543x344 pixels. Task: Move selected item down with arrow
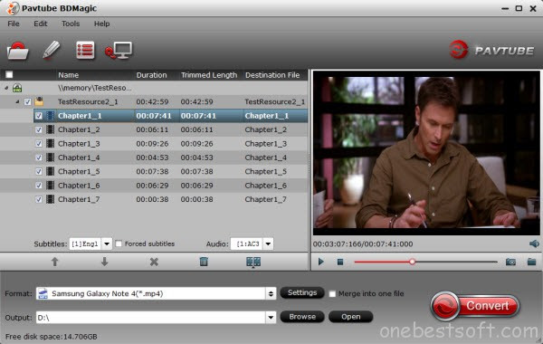104,262
